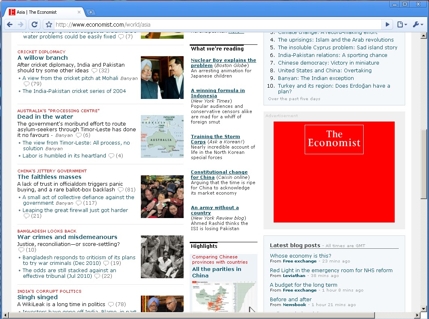Viewport: 429px width, 319px height.
Task: Click the browser Back arrow button
Action: click(x=10, y=25)
